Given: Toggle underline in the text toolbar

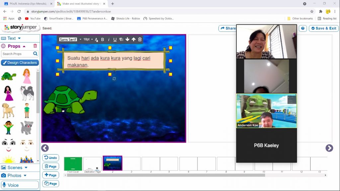Looking at the screenshot, I should tap(115, 39).
